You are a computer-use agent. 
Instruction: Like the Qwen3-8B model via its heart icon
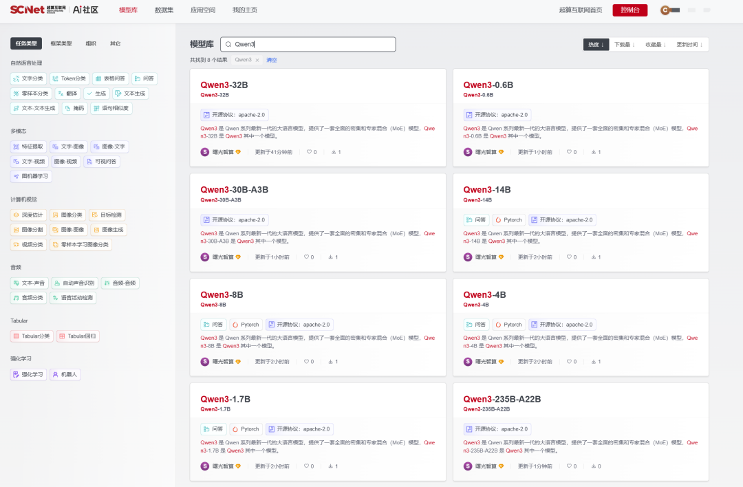point(306,361)
